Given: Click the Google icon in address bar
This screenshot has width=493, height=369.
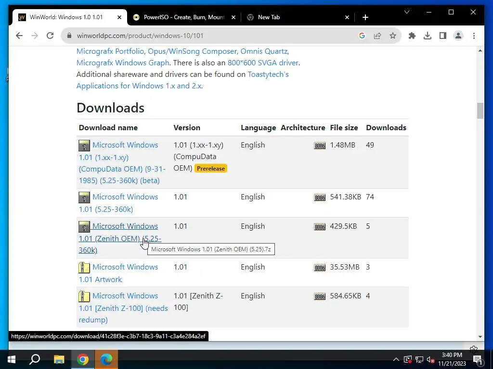Looking at the screenshot, I should point(362,36).
